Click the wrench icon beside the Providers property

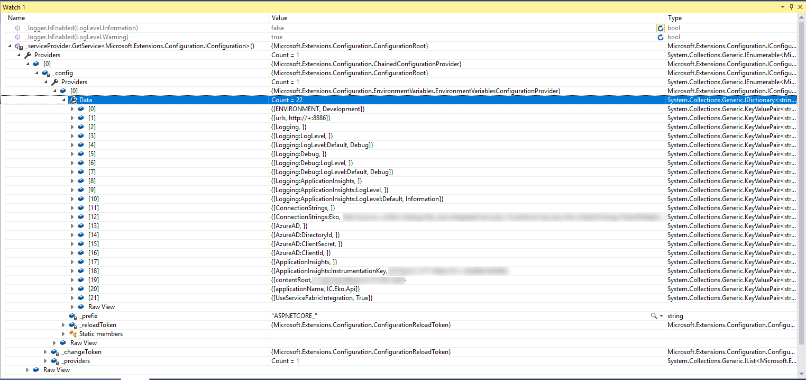coord(27,55)
